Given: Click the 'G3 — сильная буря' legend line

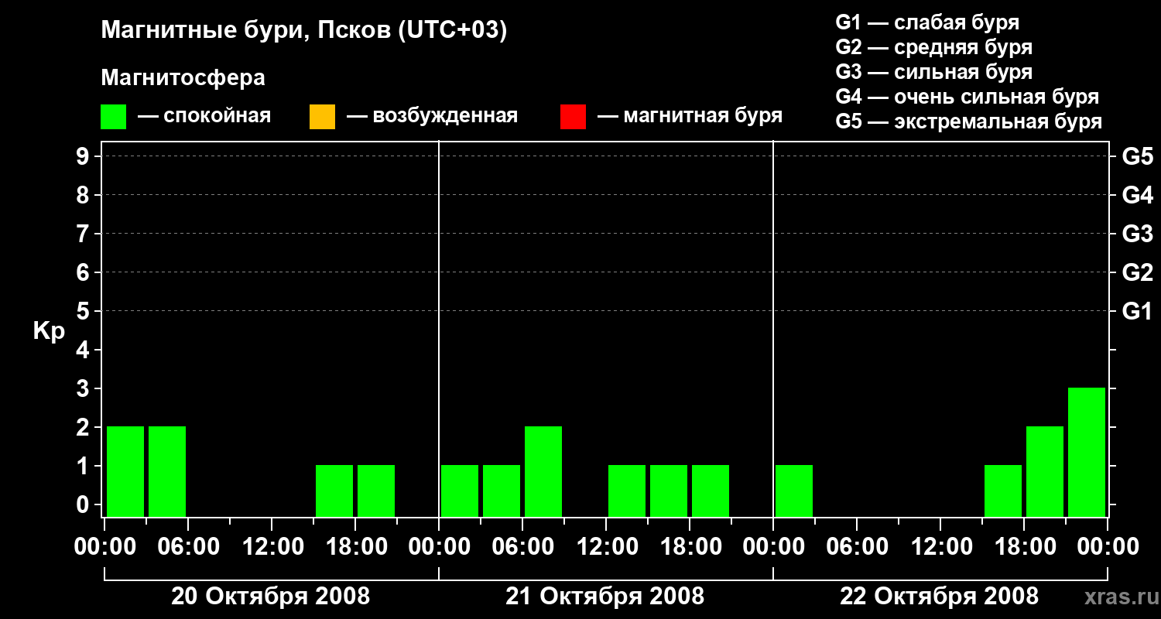Looking at the screenshot, I should pyautogui.click(x=934, y=72).
